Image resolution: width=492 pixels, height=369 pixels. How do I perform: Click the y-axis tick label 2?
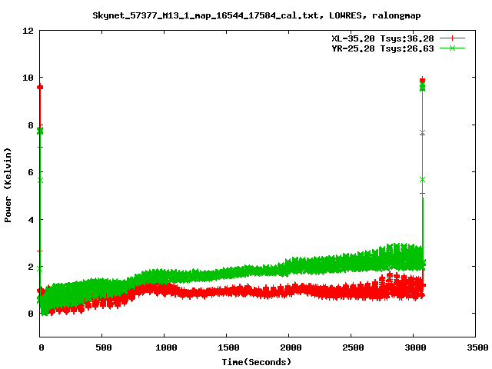coord(31,267)
